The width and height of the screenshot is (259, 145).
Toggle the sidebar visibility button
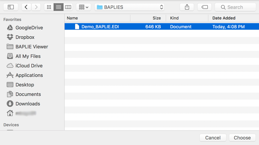[x=11, y=7]
